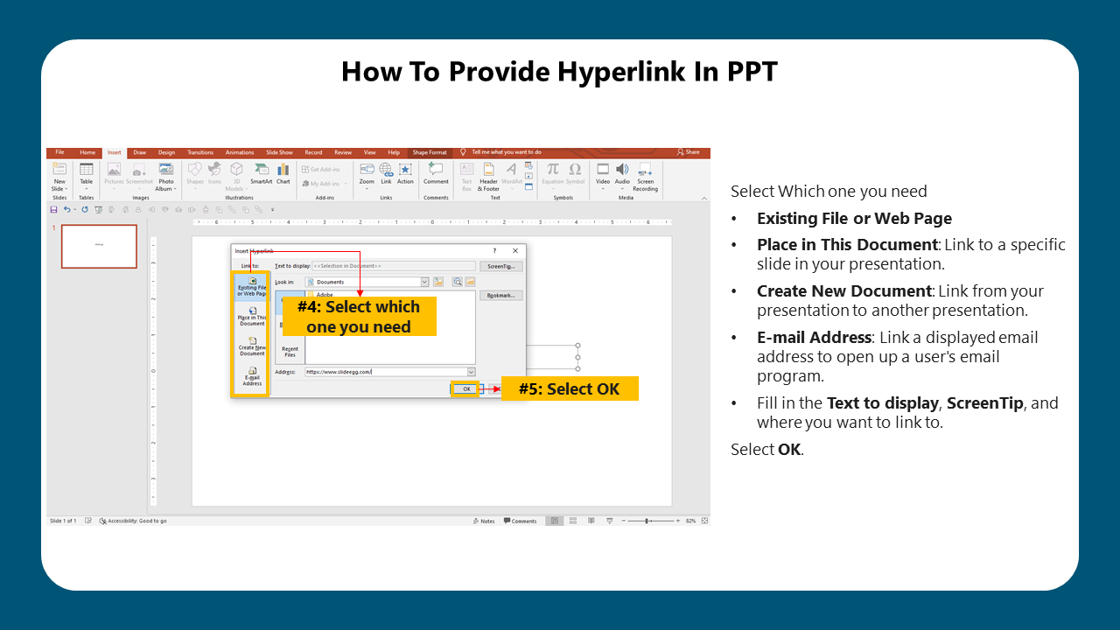Viewport: 1120px width, 630px height.
Task: Open the File tab
Action: click(60, 152)
